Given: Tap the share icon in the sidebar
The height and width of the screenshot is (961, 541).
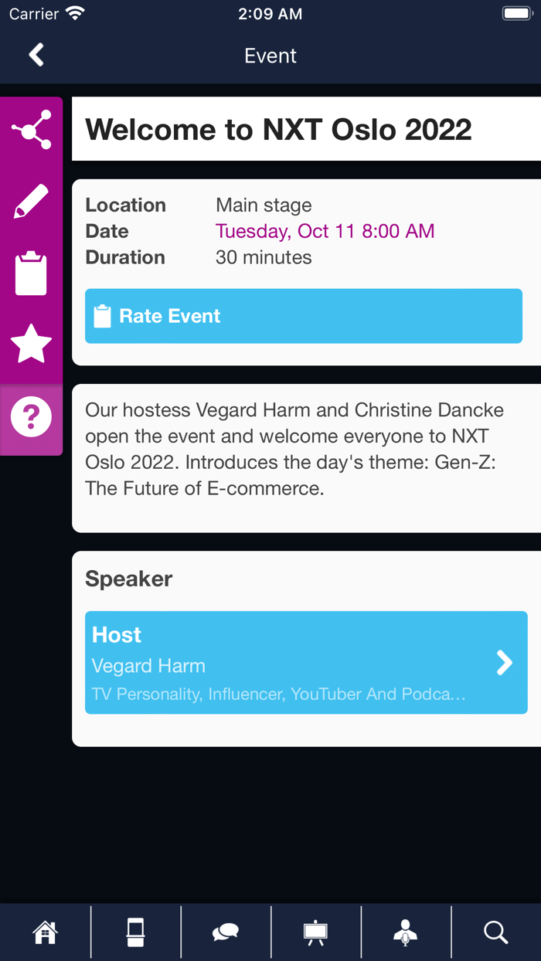Looking at the screenshot, I should click(x=31, y=130).
